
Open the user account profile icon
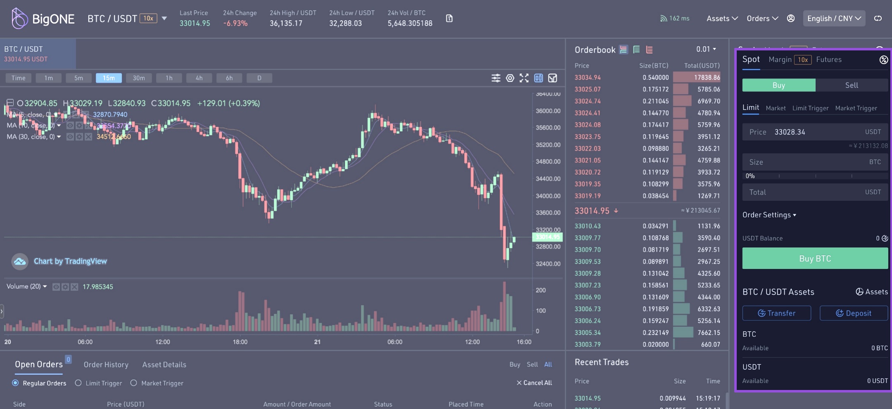(791, 19)
